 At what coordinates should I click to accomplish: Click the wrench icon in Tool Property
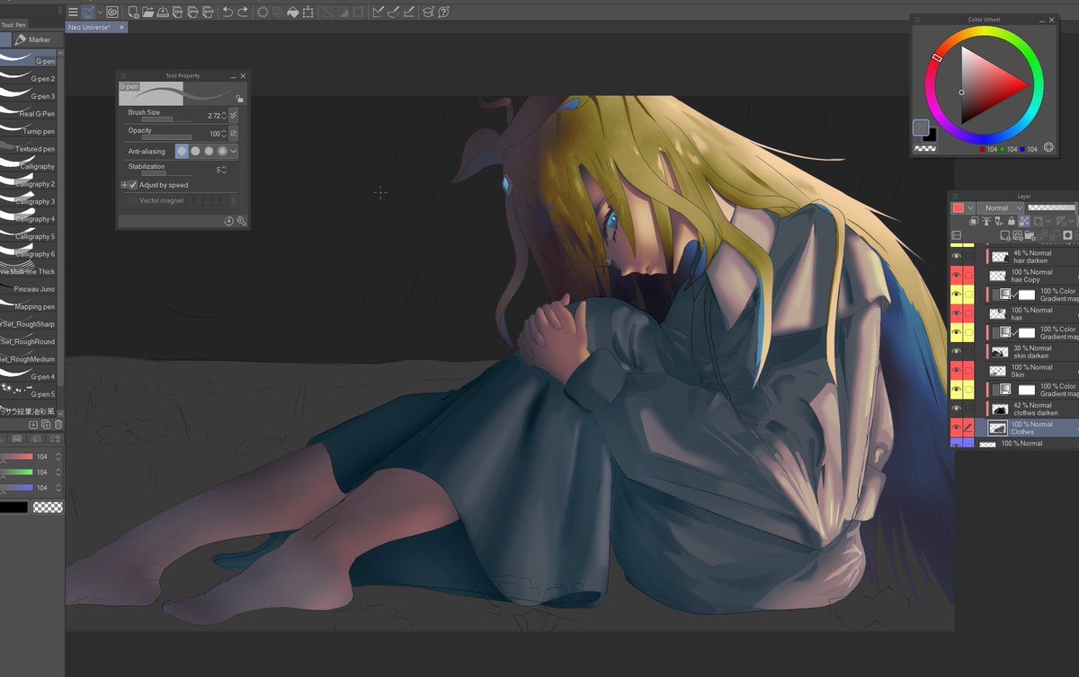click(x=241, y=221)
